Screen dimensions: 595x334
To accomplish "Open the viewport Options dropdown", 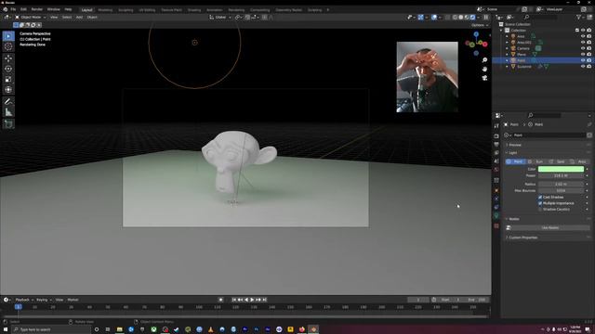I will 480,25.
